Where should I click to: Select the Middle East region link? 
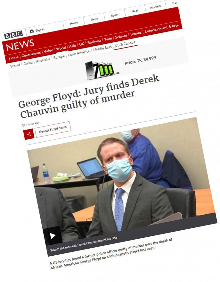(x=102, y=48)
